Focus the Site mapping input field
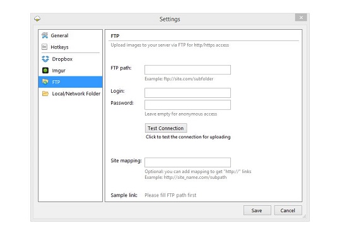347x235 pixels. pyautogui.click(x=187, y=162)
